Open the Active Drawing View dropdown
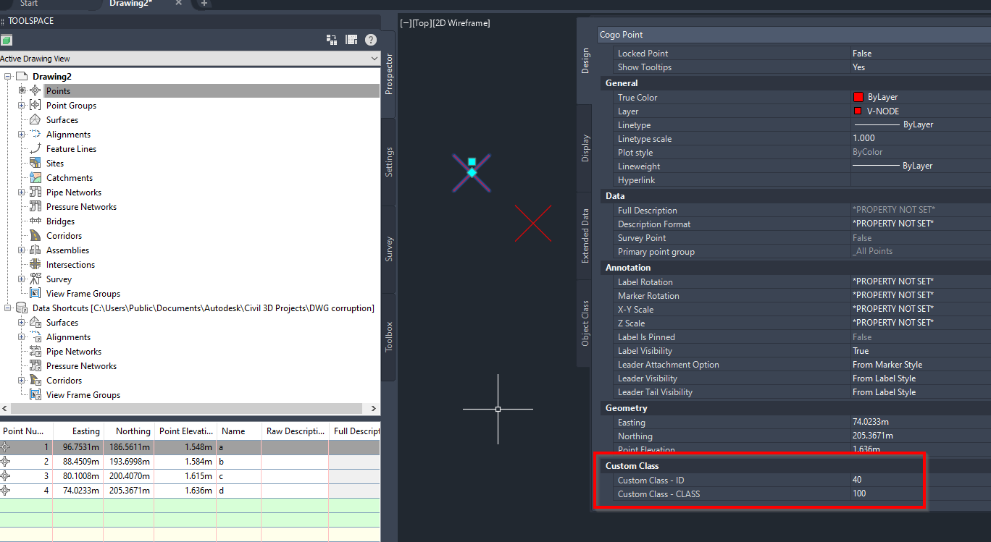This screenshot has width=991, height=542. point(373,59)
